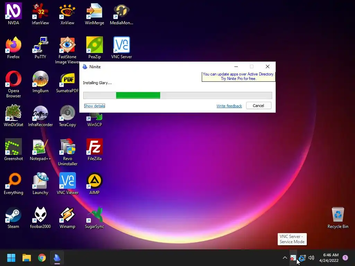Click the SugarSync hummingbird icon
Image resolution: width=355 pixels, height=266 pixels.
tap(94, 218)
